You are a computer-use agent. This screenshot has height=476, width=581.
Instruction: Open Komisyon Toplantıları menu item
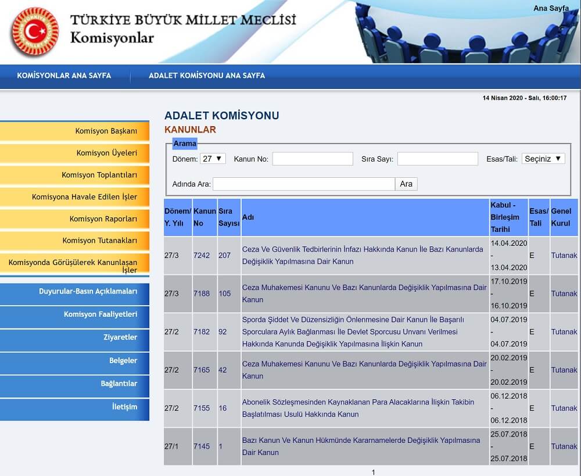click(99, 175)
